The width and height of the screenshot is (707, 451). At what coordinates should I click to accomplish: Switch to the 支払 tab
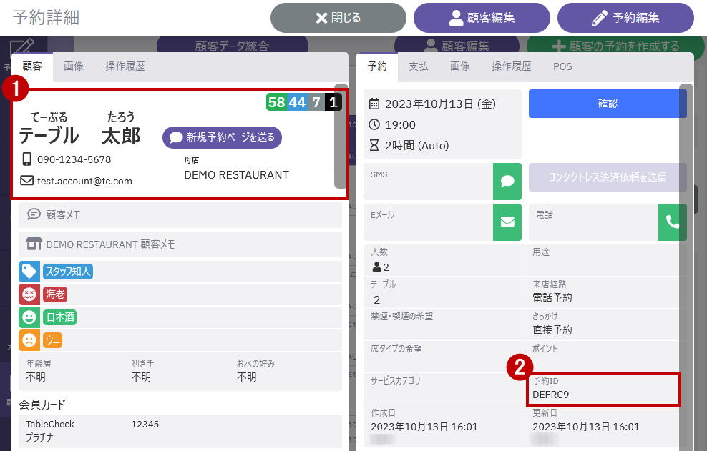[419, 66]
